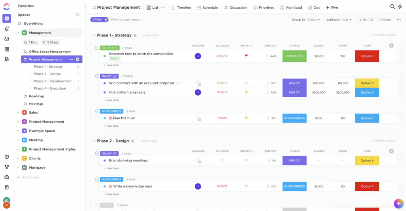The image size is (406, 211).
Task: Open the Inbox tray icon
Action: tap(7, 39)
